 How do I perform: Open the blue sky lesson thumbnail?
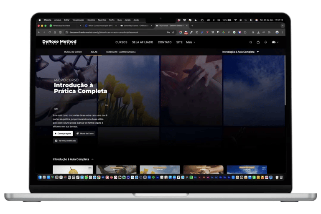247,170
